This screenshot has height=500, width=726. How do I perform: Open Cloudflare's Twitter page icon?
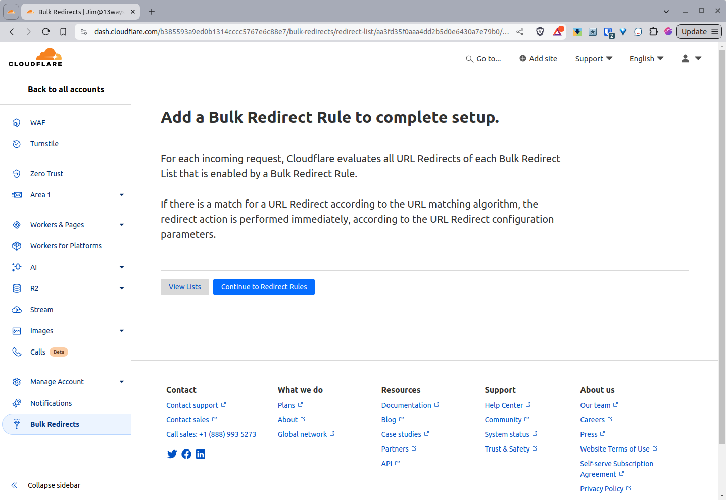[172, 454]
